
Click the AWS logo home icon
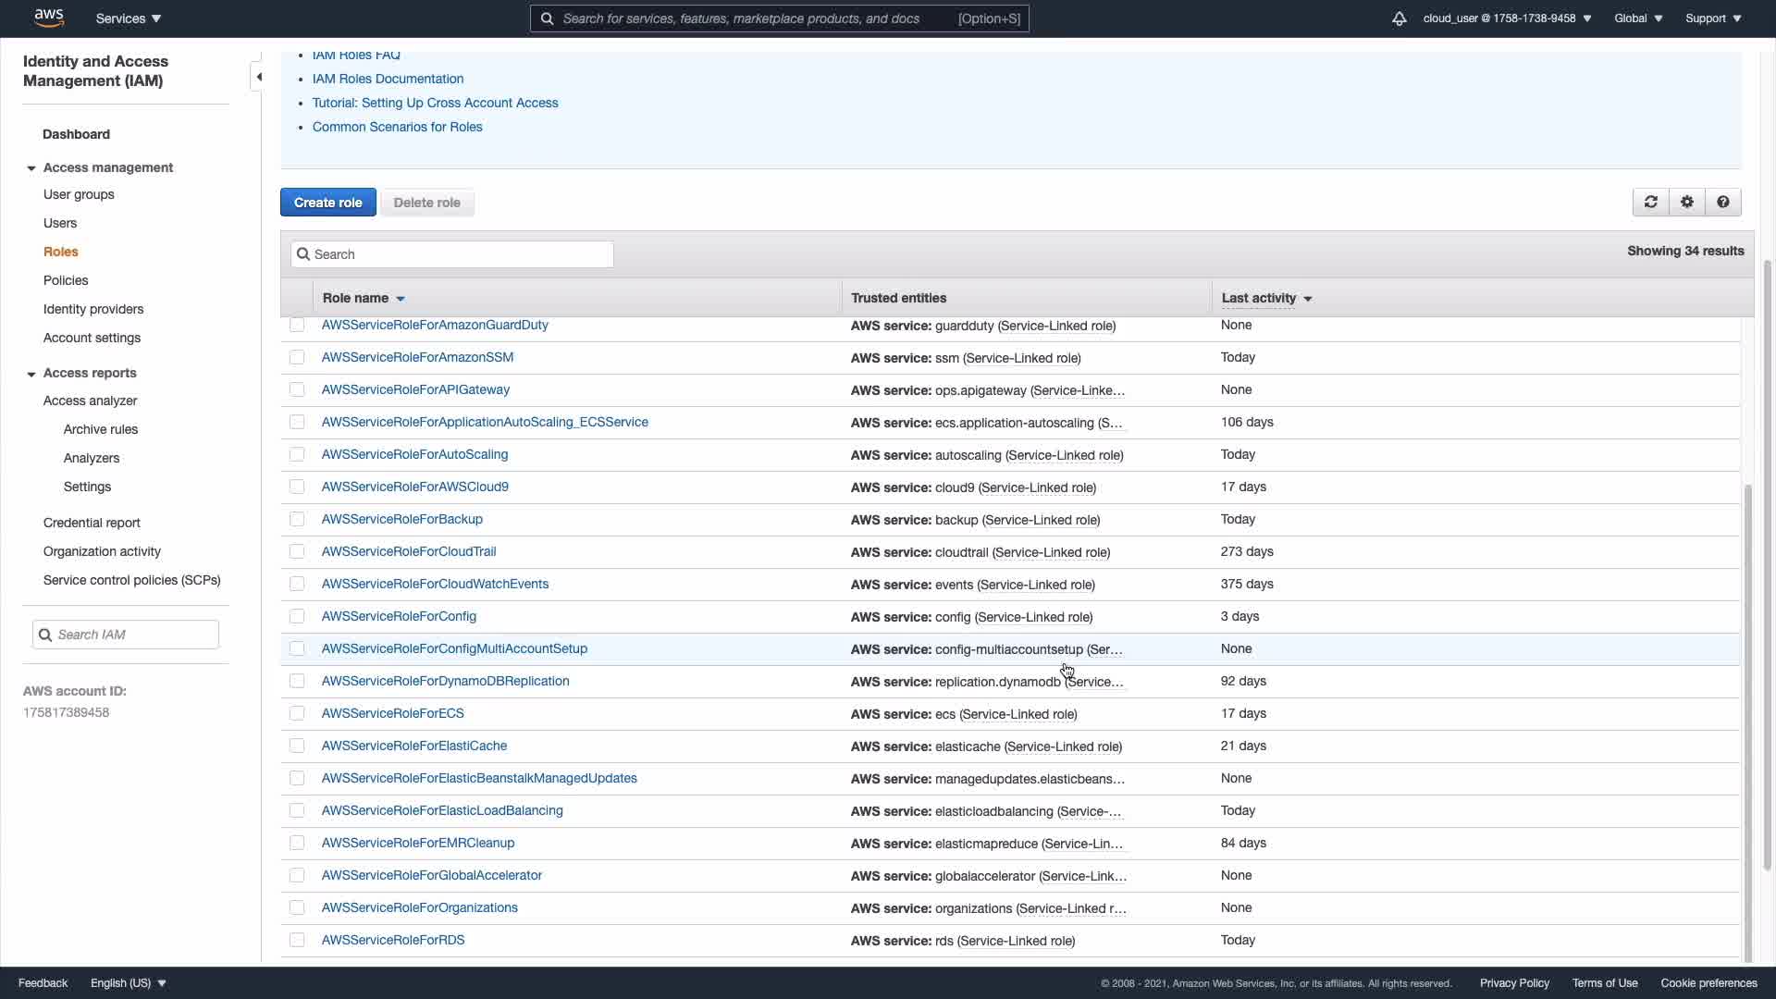pos(48,18)
